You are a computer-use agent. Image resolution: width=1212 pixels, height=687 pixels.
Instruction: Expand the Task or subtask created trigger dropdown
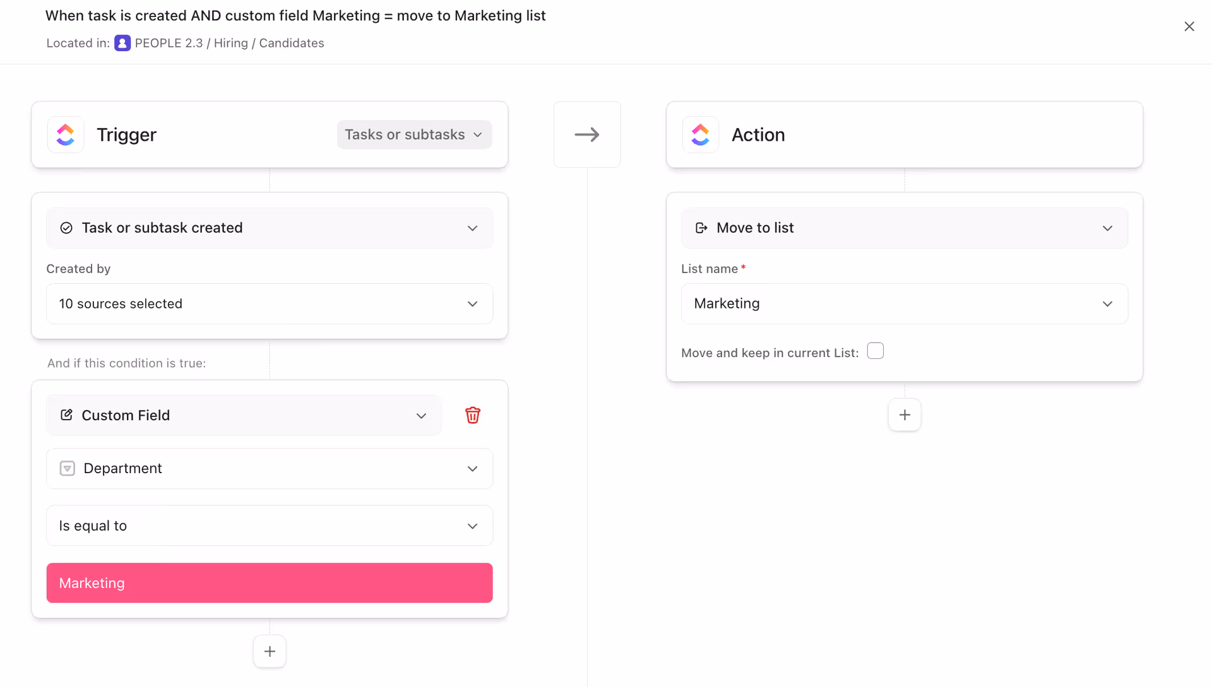(270, 228)
